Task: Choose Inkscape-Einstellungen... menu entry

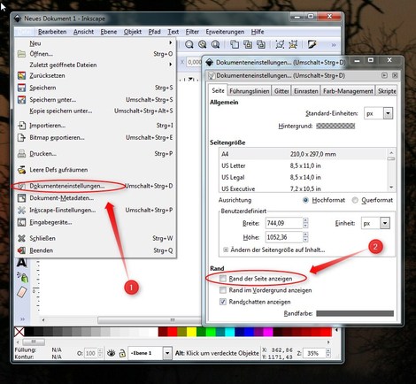Action: point(95,211)
